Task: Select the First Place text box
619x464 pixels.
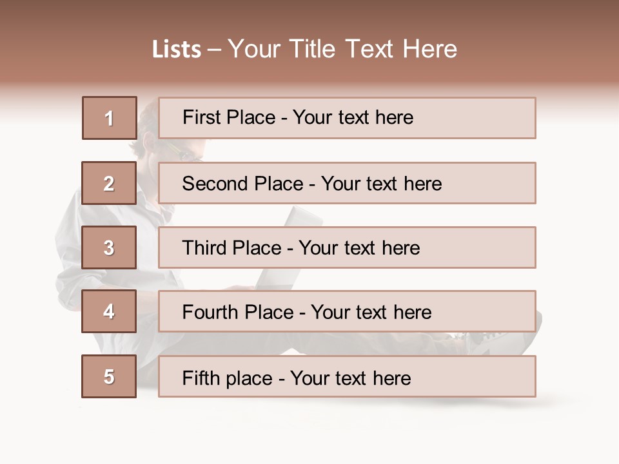Action: click(x=347, y=118)
